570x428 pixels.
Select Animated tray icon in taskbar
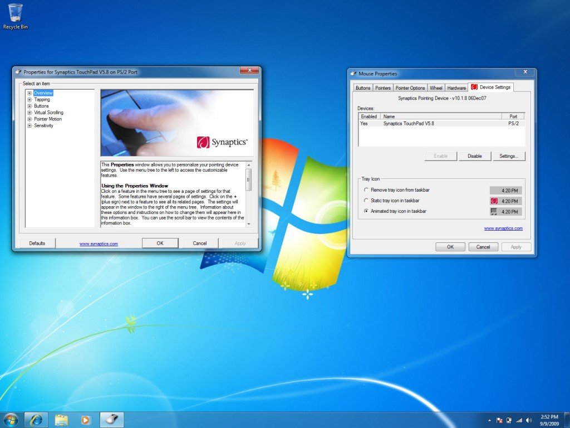(366, 211)
